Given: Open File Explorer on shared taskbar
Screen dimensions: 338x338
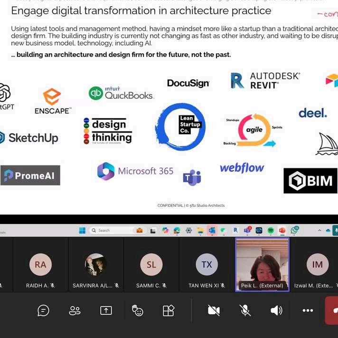Looking at the screenshot, I should tap(200, 231).
